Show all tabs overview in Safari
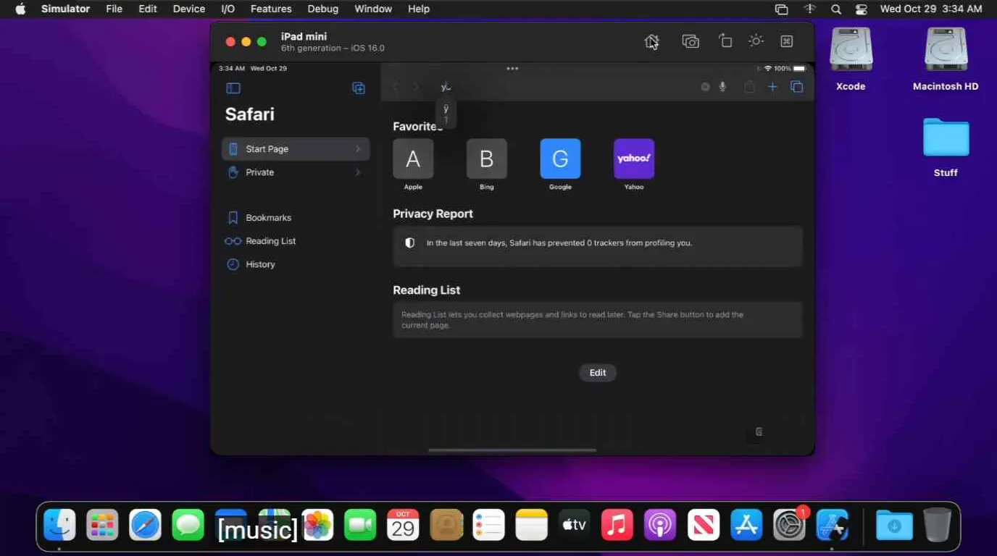The width and height of the screenshot is (997, 556). (797, 87)
